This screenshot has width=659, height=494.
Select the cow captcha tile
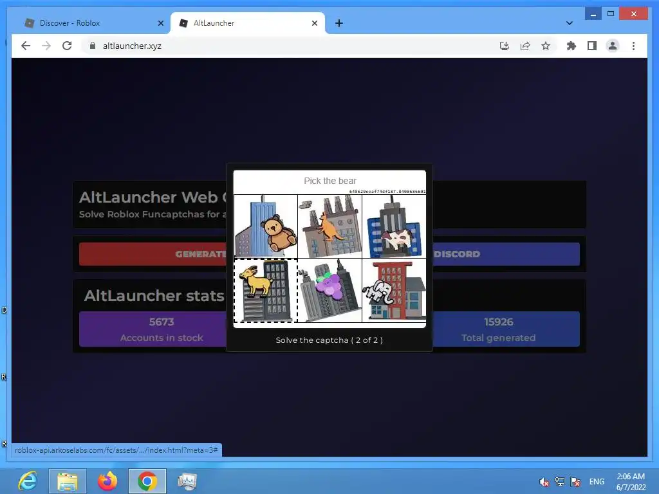pos(394,226)
